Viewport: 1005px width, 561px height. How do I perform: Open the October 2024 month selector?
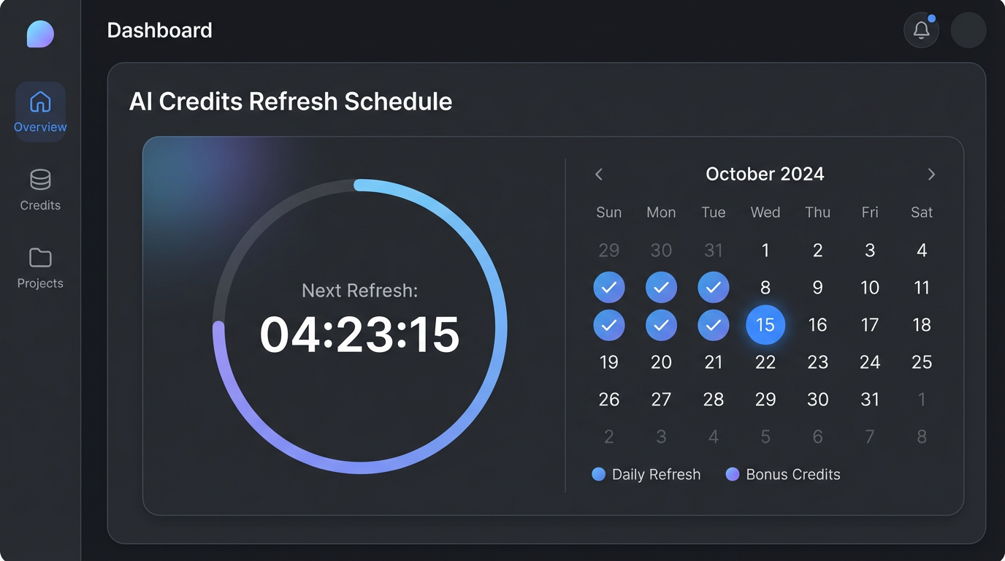click(764, 174)
